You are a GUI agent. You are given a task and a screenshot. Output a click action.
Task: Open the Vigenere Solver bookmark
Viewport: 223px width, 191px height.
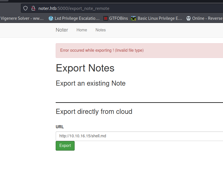point(22,18)
